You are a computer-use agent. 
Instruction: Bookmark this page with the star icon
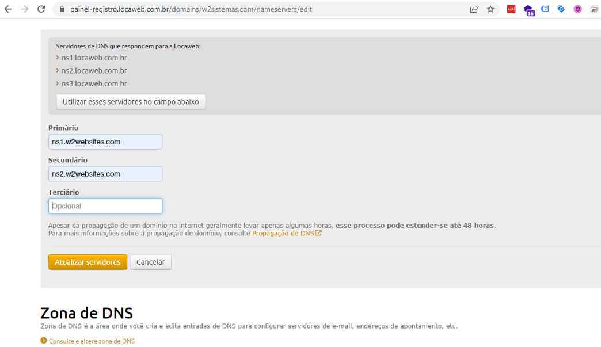[x=490, y=9]
